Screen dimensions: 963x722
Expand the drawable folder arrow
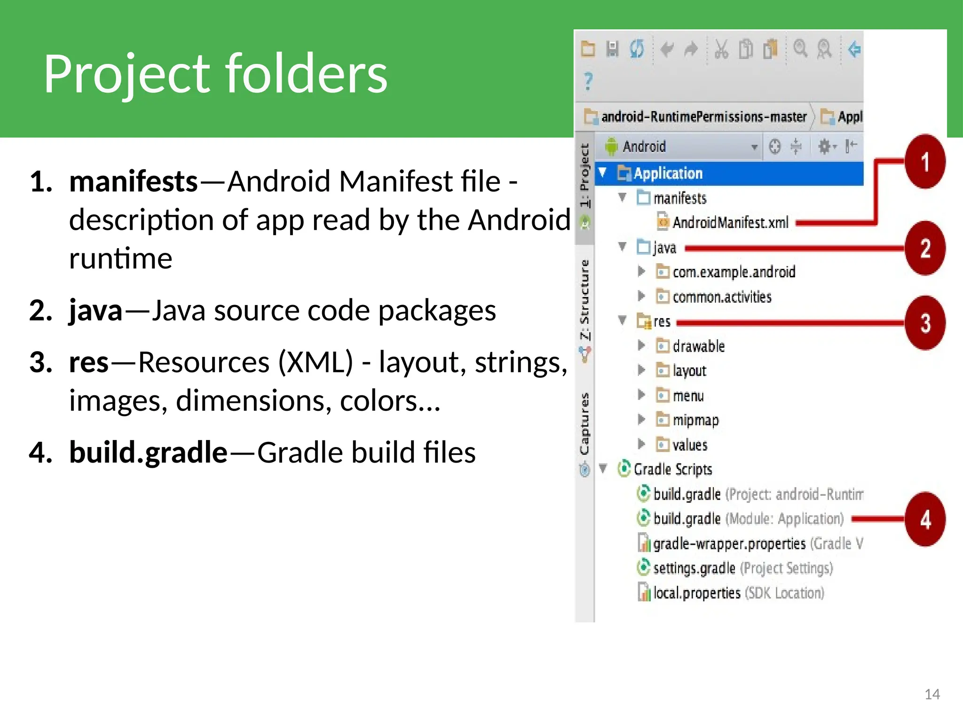641,345
